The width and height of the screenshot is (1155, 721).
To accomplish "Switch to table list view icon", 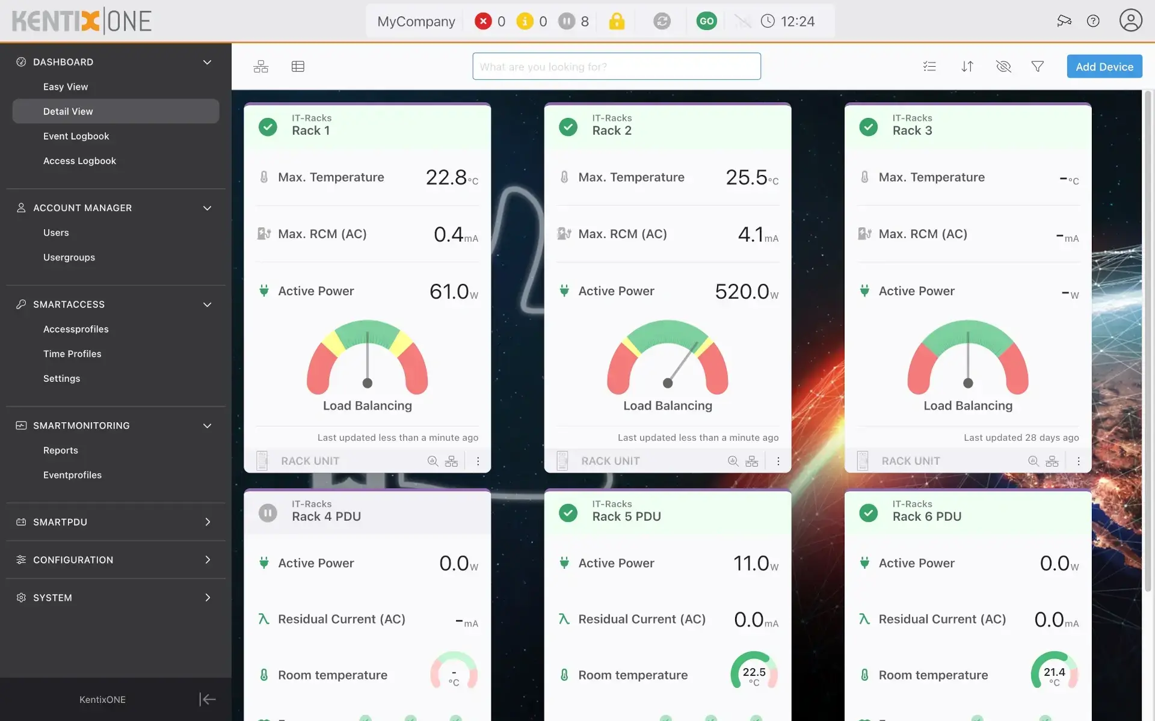I will point(298,67).
